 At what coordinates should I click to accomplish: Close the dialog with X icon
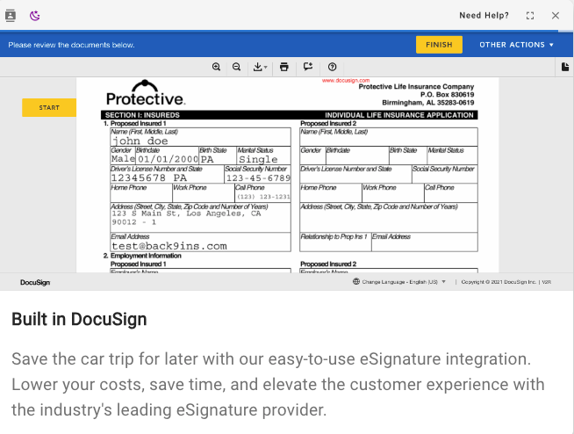(x=556, y=16)
